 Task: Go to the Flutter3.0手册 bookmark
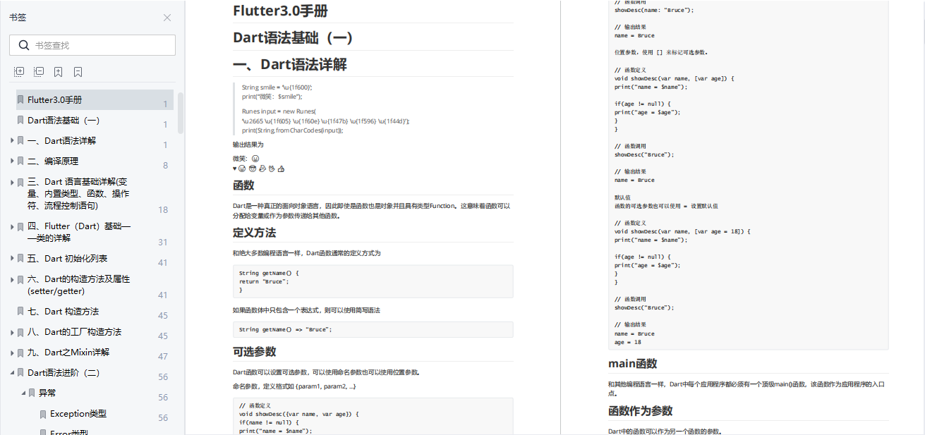(x=54, y=99)
